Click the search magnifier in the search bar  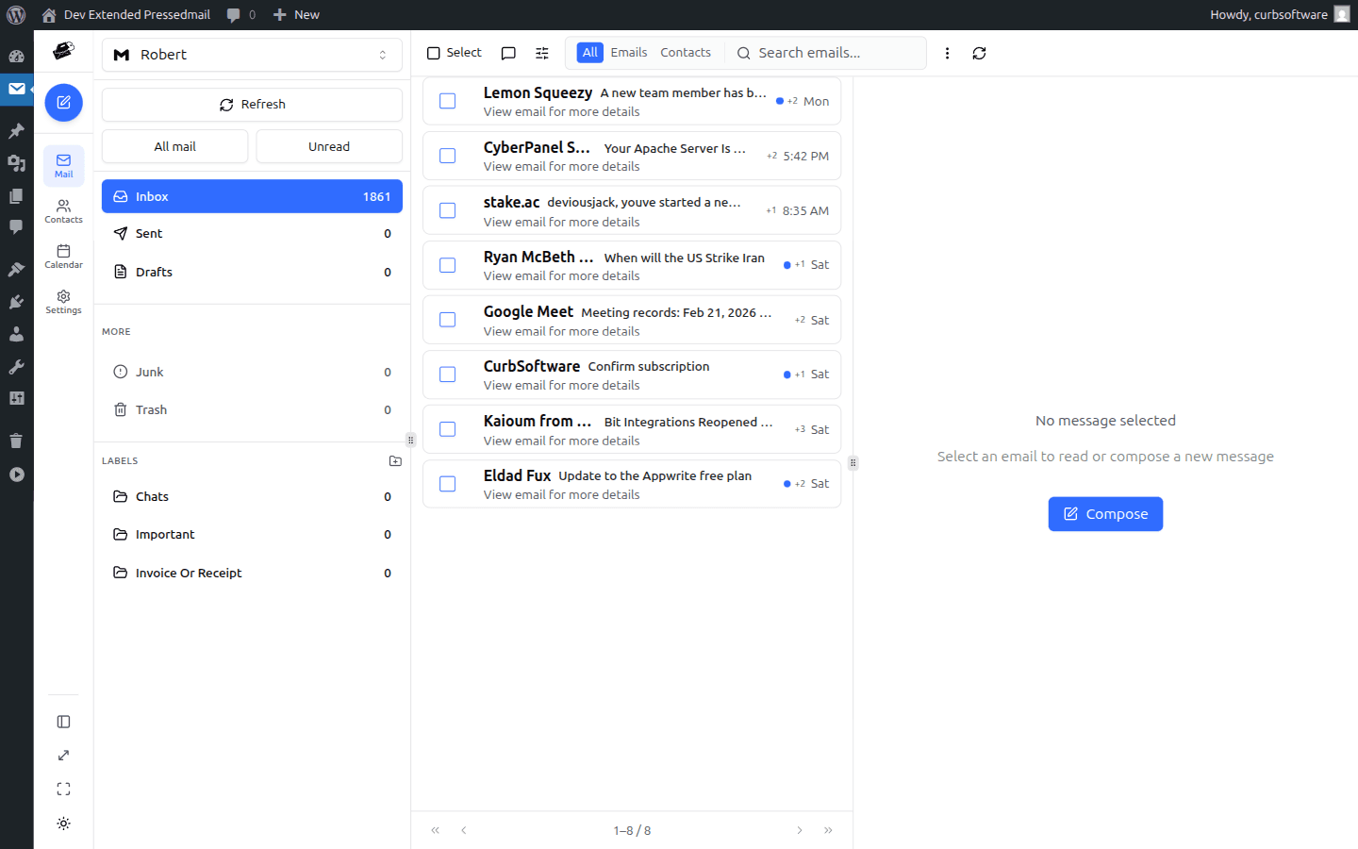pyautogui.click(x=744, y=53)
